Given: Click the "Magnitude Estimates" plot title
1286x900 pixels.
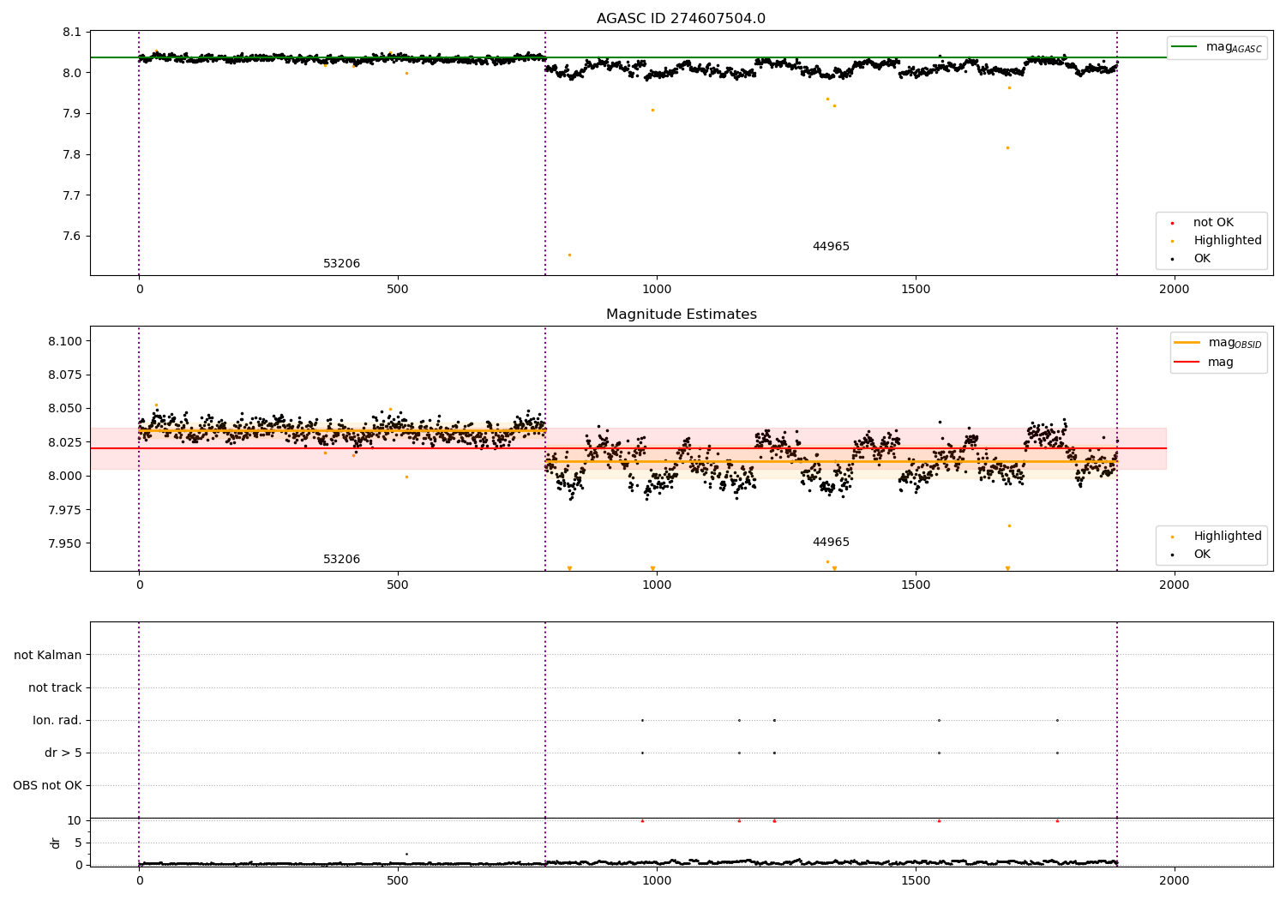Looking at the screenshot, I should click(x=681, y=315).
